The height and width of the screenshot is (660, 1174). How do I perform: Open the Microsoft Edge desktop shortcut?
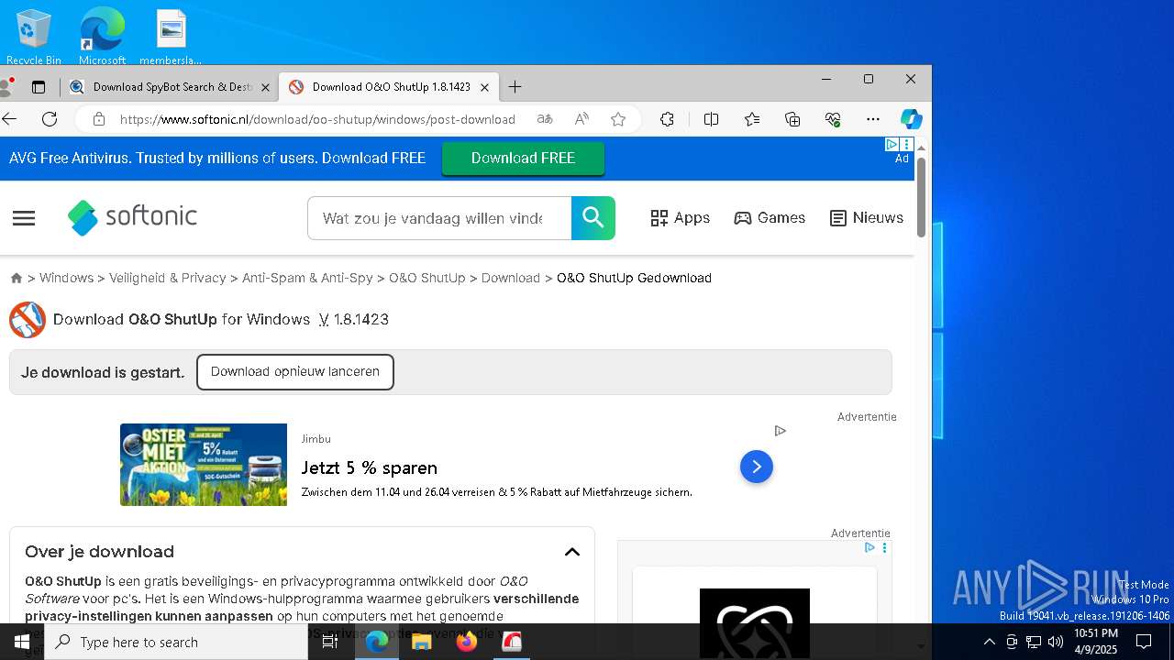102,37
